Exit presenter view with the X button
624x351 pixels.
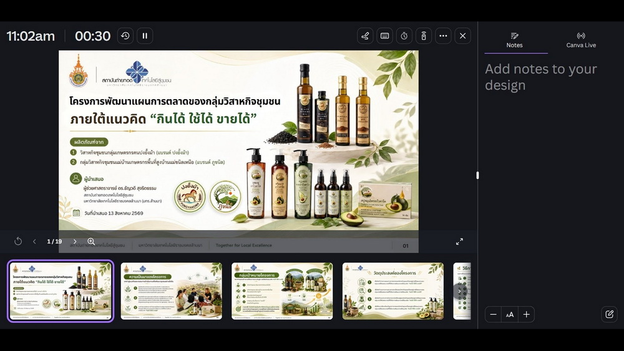(x=462, y=36)
